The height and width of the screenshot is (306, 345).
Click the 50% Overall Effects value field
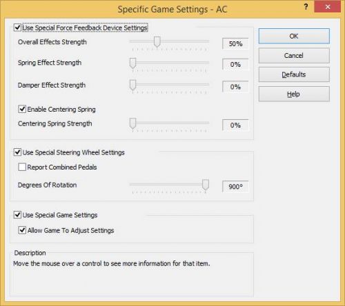click(235, 43)
